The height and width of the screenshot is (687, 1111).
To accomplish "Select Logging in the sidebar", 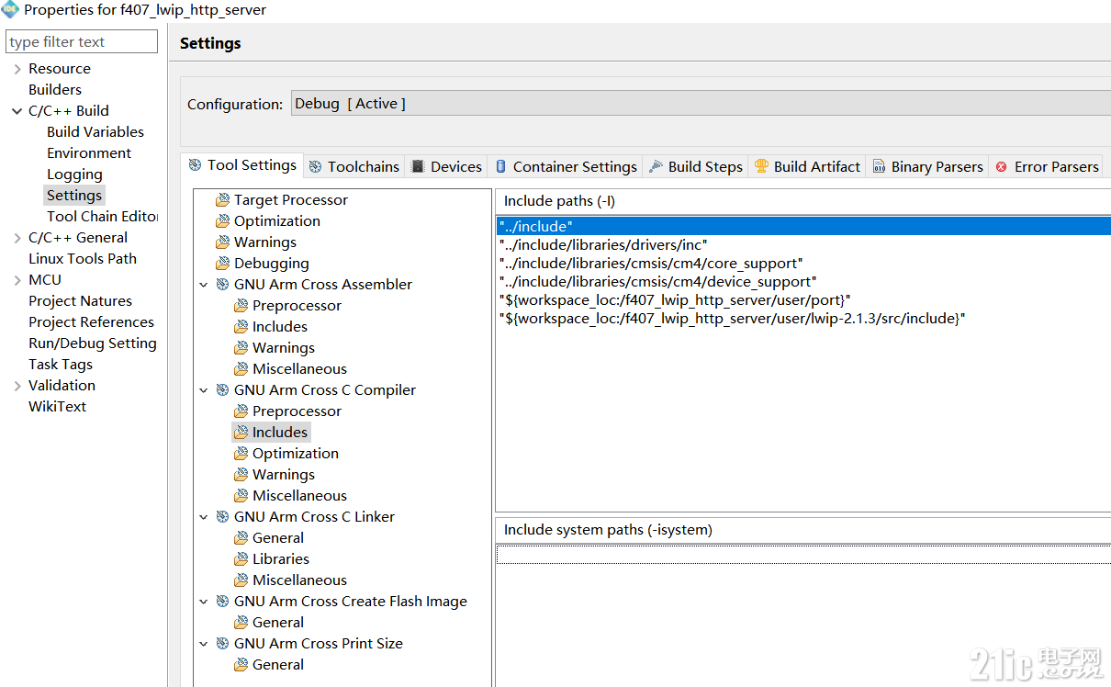I will (x=74, y=175).
